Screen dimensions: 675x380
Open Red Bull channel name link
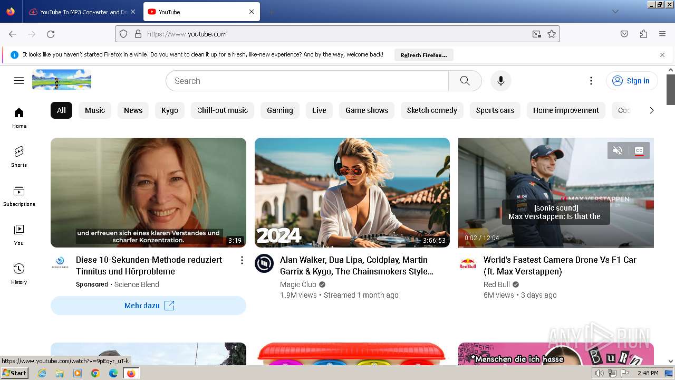point(497,284)
